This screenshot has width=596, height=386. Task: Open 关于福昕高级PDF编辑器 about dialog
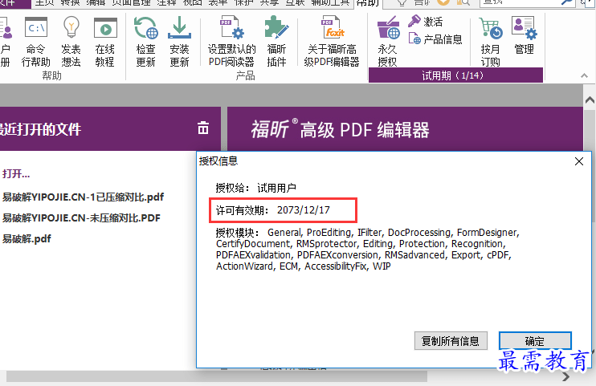[x=332, y=42]
